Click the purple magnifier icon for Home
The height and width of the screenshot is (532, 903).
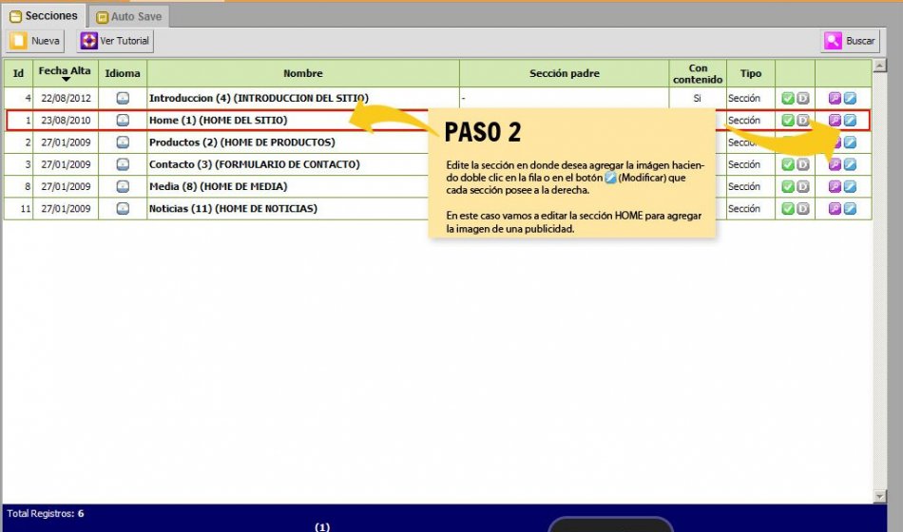click(836, 120)
